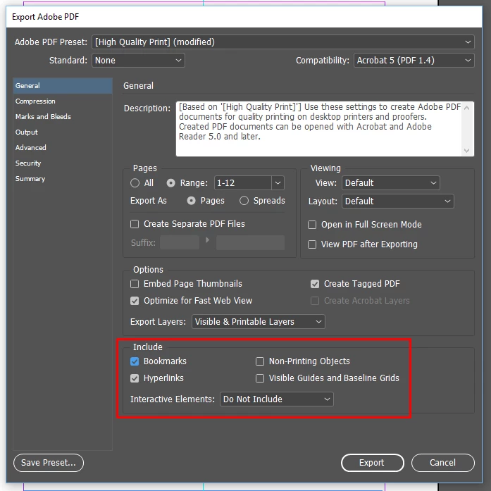Switch to the Compression section
Viewport: 491px width, 491px height.
[x=63, y=101]
